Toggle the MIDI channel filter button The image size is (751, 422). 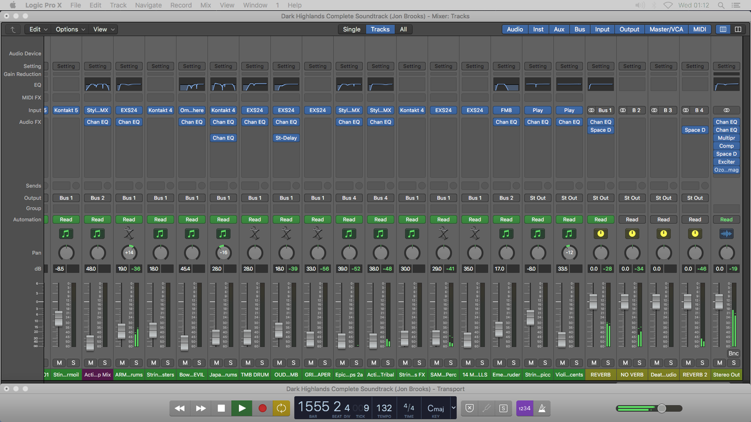coord(699,29)
